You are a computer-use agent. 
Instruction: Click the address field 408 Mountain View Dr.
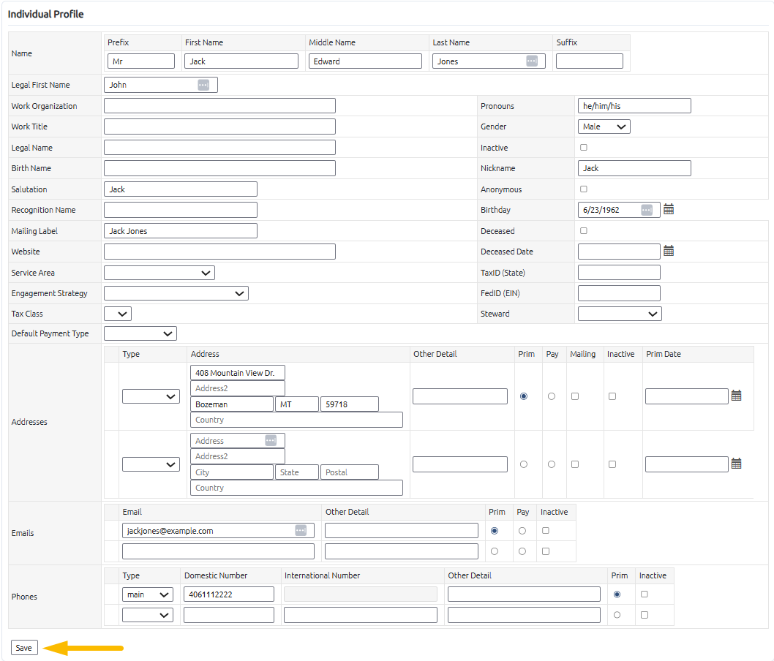coord(238,373)
